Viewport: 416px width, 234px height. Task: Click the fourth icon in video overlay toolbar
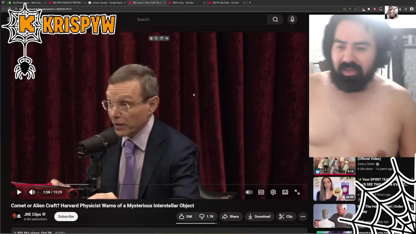click(x=167, y=38)
